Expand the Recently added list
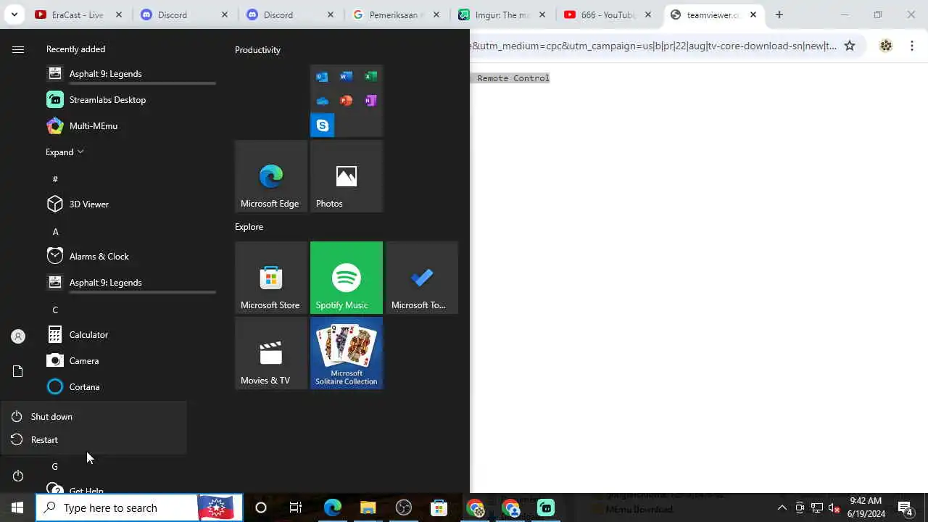The width and height of the screenshot is (928, 522). (65, 152)
